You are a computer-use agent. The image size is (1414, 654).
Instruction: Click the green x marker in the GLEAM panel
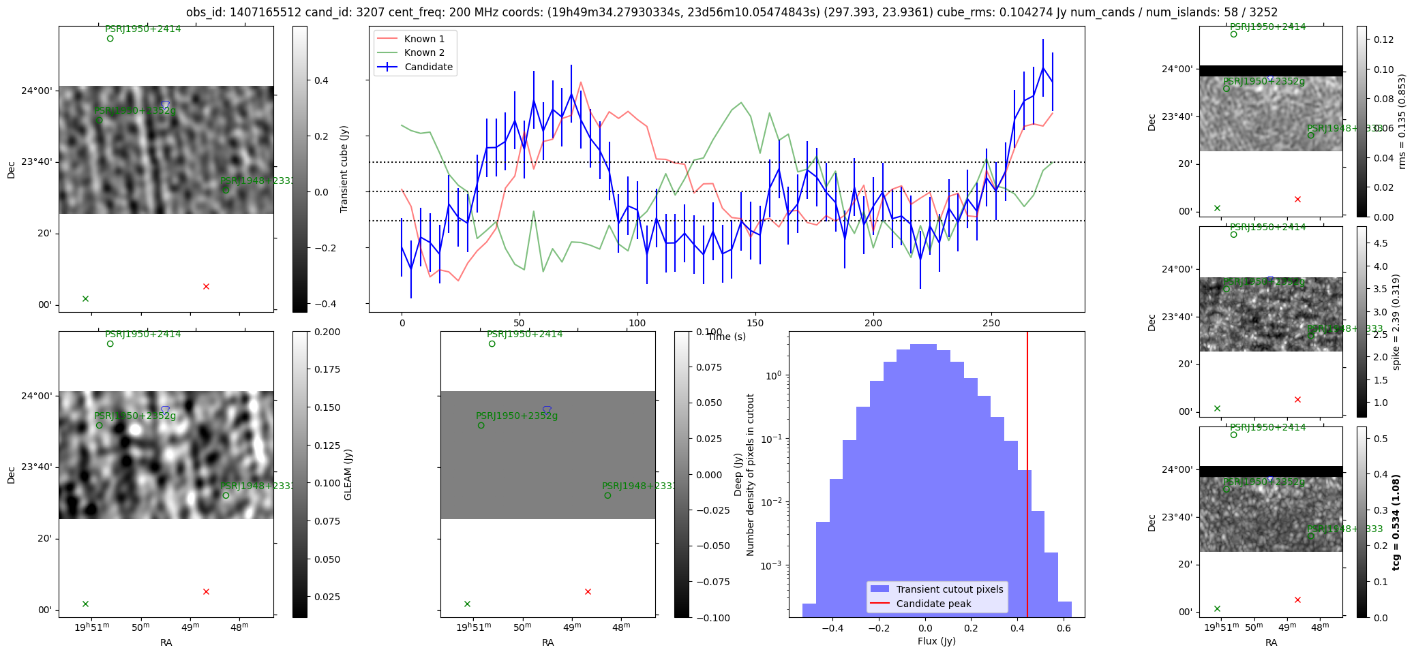[x=85, y=604]
